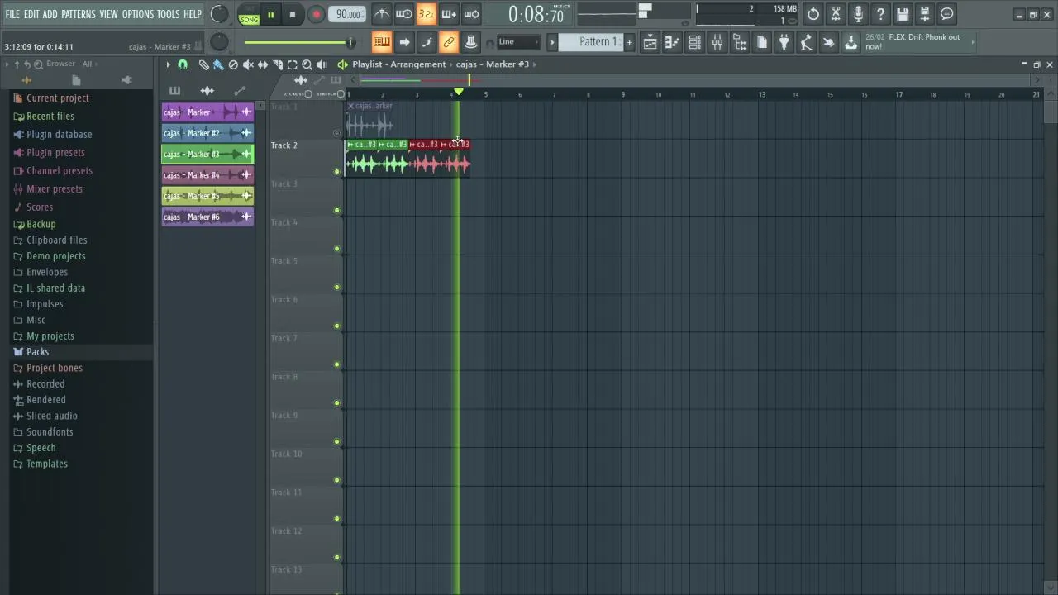Toggle wait for input to start
Viewport: 1058px width, 595px height.
click(404, 14)
